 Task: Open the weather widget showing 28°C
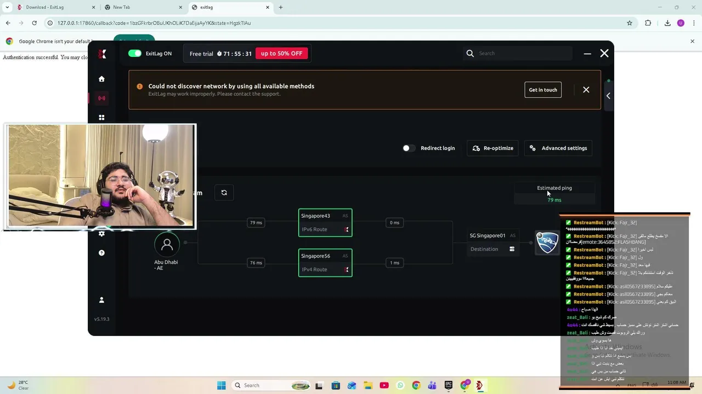pyautogui.click(x=17, y=385)
